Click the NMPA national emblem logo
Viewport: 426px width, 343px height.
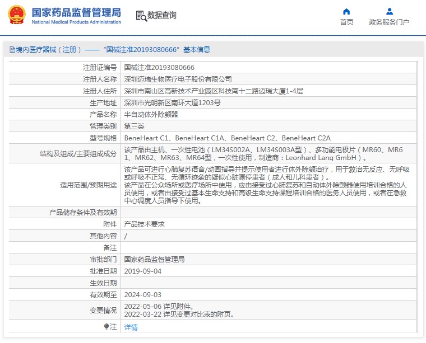coord(16,15)
